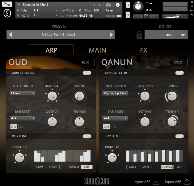This screenshot has width=194, height=186.
Task: Click the Export ARP upload icon
Action: point(187,181)
